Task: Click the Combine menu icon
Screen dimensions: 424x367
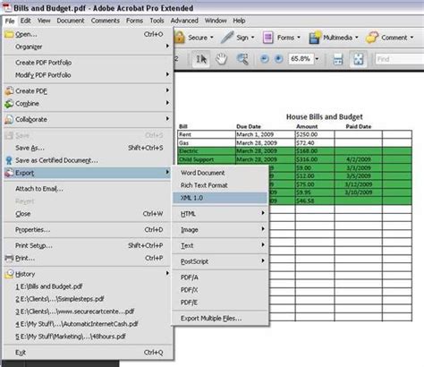Action: pos(9,104)
